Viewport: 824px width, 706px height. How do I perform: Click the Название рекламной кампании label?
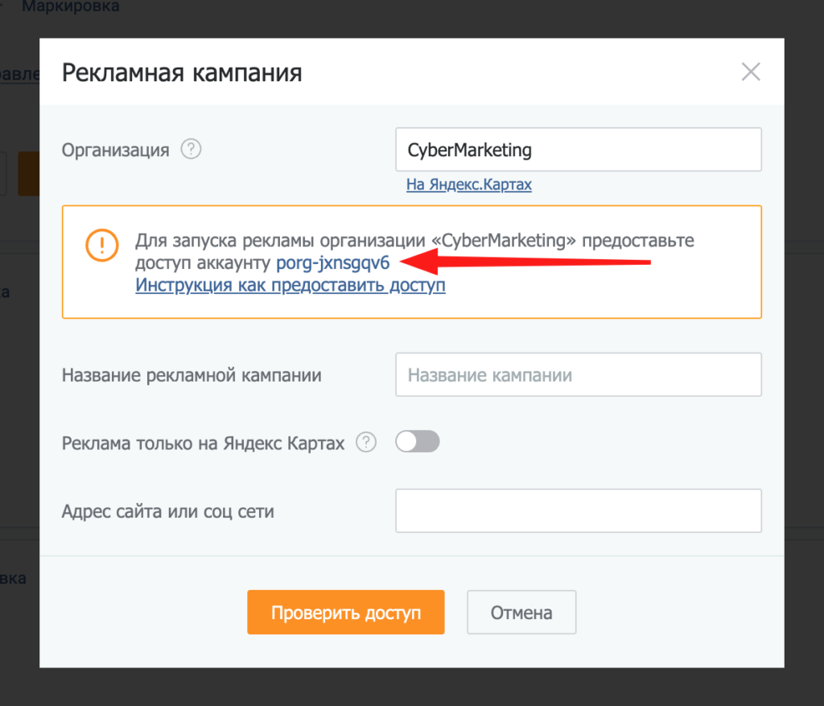[192, 375]
